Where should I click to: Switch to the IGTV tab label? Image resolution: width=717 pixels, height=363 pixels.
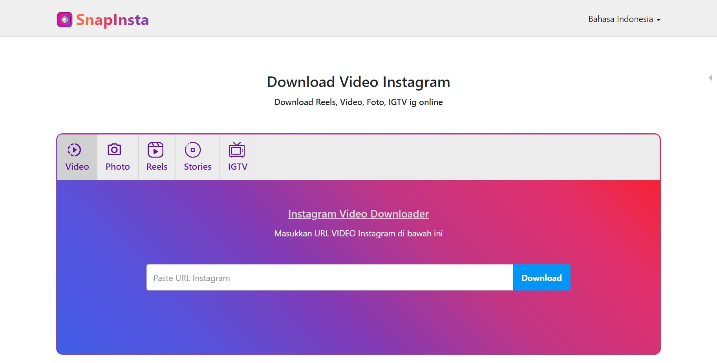(238, 167)
